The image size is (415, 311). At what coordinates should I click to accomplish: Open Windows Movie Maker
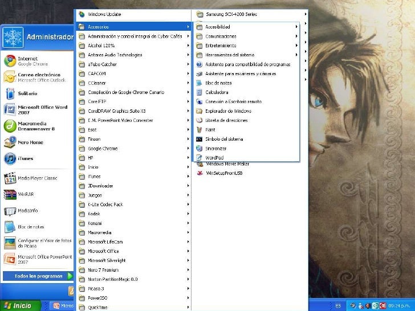point(227,164)
